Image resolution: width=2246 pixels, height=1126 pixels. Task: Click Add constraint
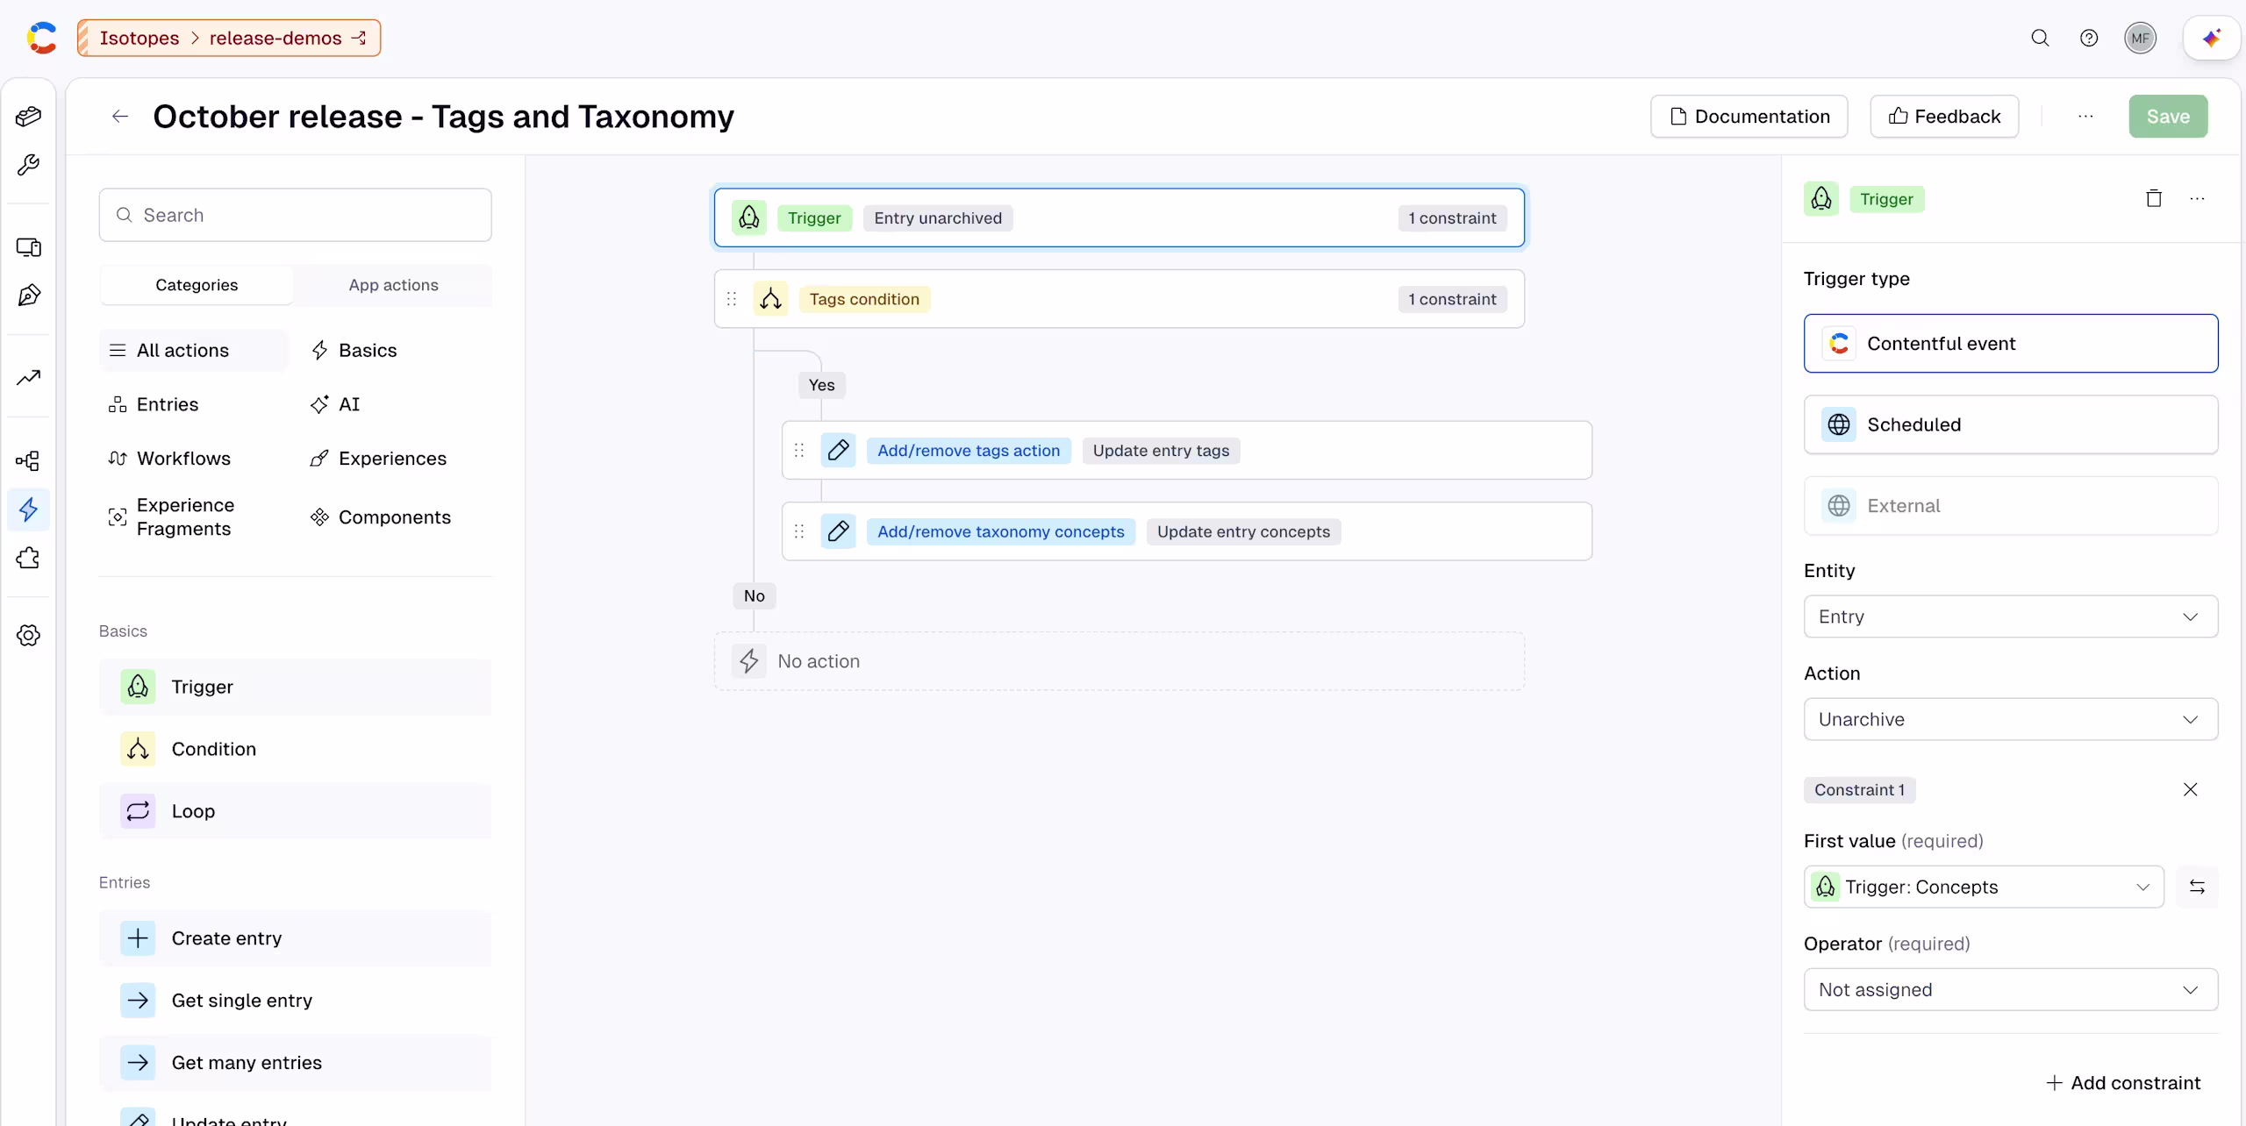pos(2123,1083)
